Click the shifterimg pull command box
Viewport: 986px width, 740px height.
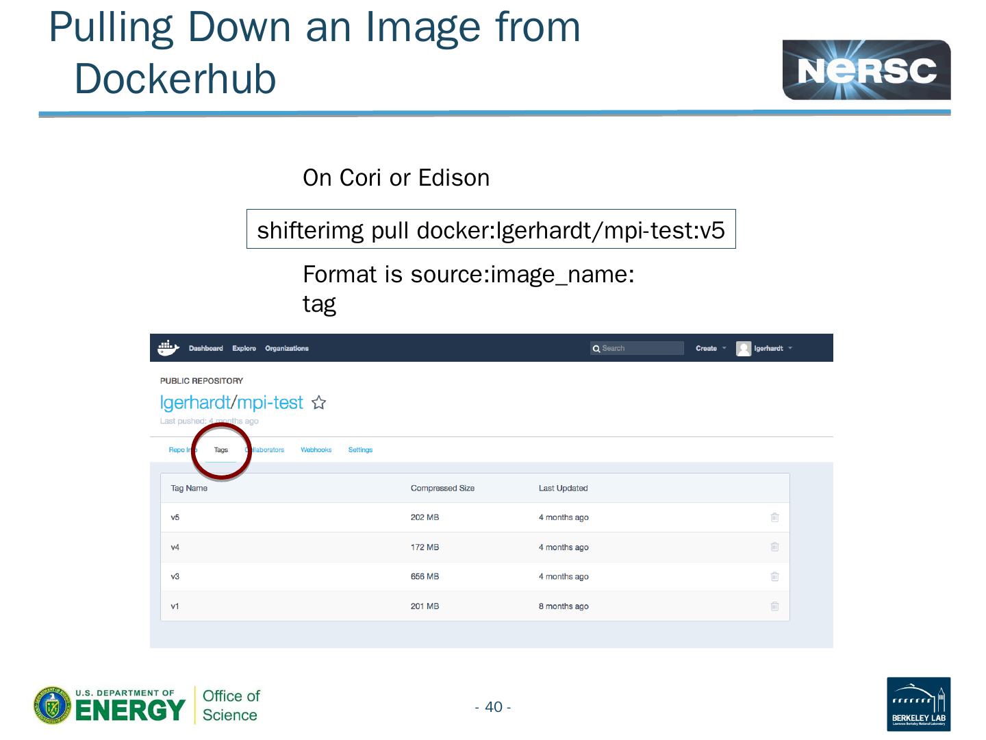[x=491, y=229]
